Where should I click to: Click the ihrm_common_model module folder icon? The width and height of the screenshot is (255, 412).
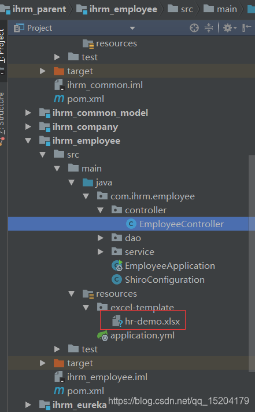[45, 113]
